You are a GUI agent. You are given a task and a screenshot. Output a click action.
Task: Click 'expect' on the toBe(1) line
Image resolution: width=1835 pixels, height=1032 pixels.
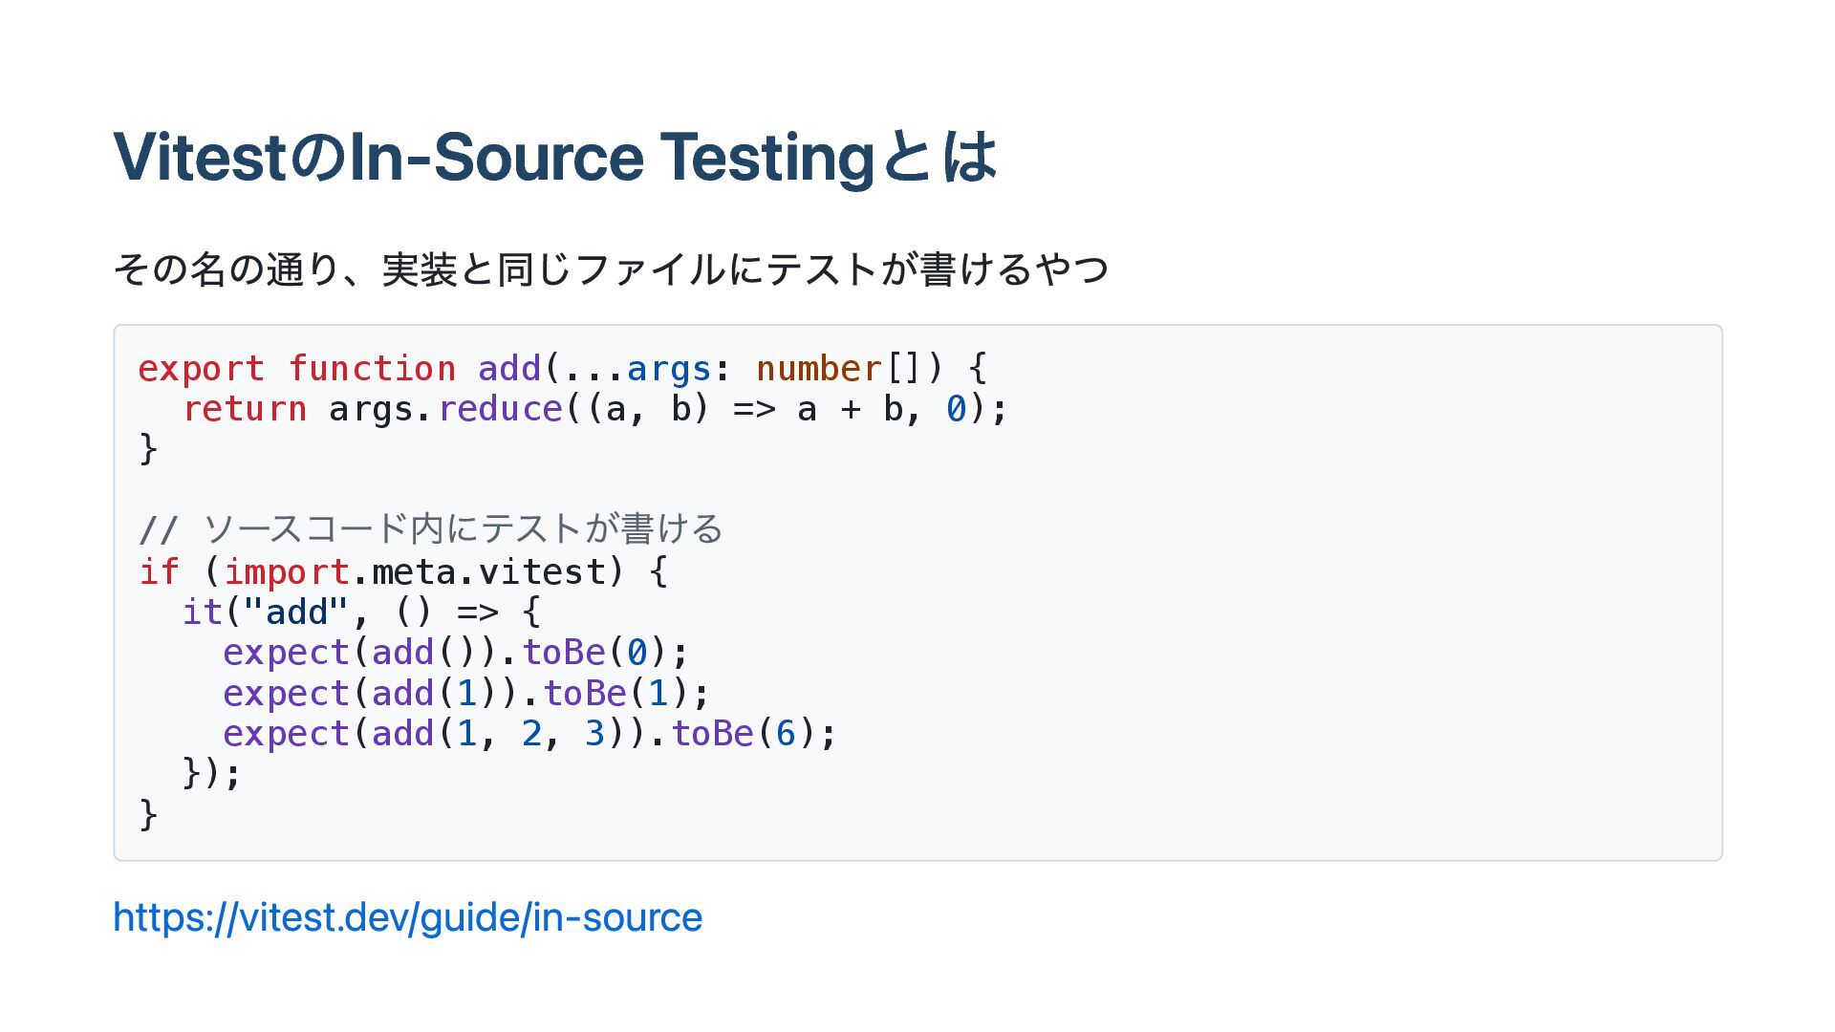(286, 693)
